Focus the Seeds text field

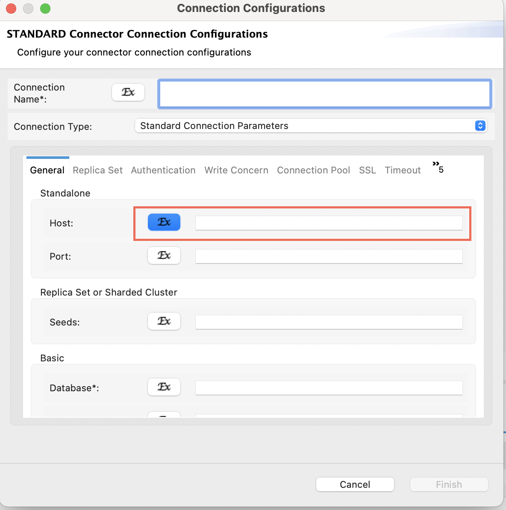click(x=329, y=322)
